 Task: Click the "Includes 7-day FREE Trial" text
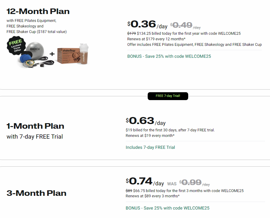pos(150,147)
